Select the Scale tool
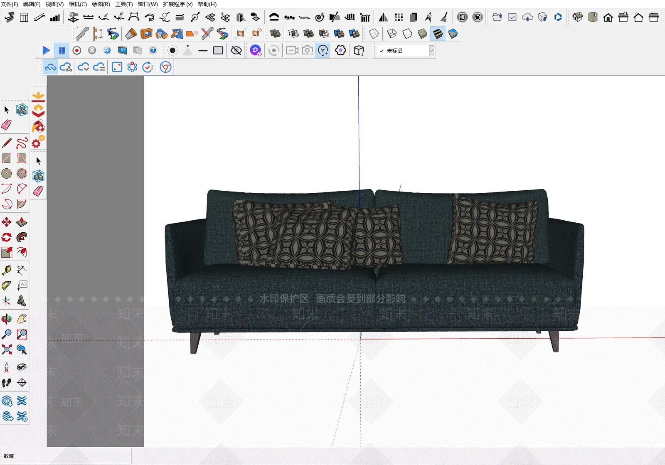The image size is (665, 465). coord(7,253)
